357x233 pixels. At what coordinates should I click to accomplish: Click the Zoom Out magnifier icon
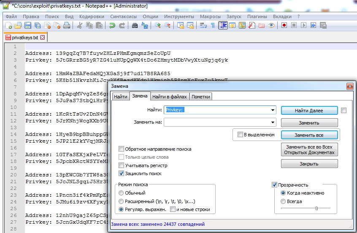click(168, 25)
